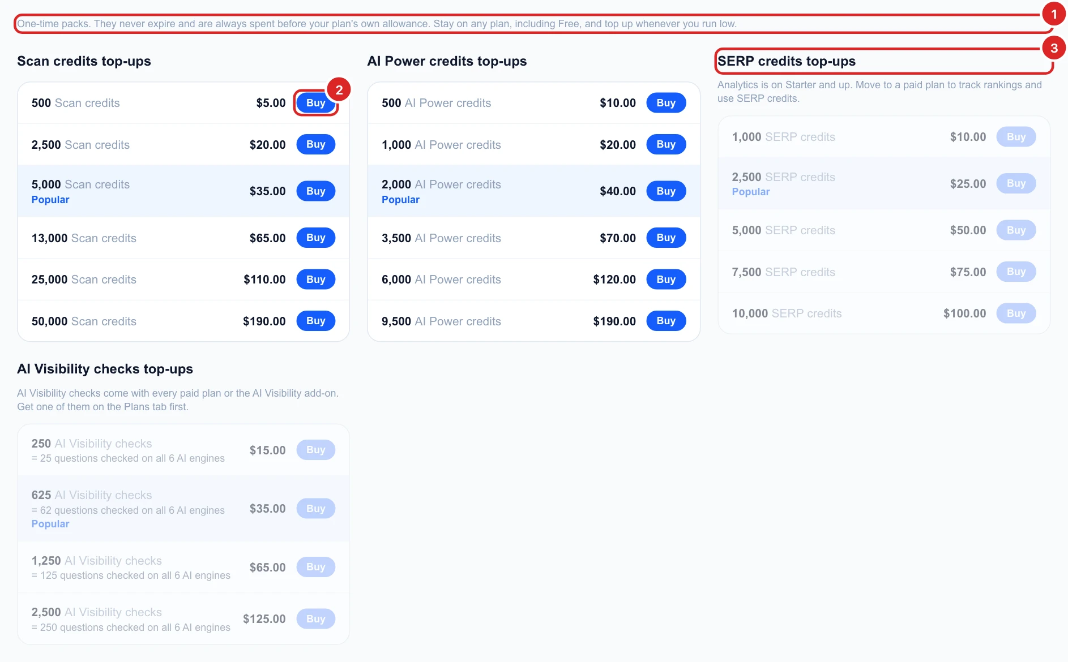
Task: Purchase 2,500 AI Visibility checks for $125.00
Action: pyautogui.click(x=315, y=619)
